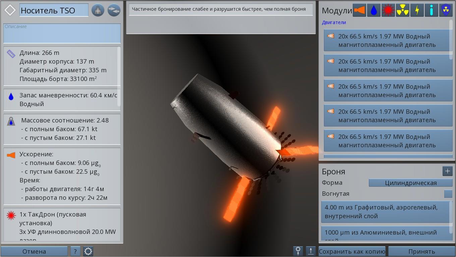Select the 4.00 m Графитовый аэрогелевый armor layer

[x=385, y=212]
